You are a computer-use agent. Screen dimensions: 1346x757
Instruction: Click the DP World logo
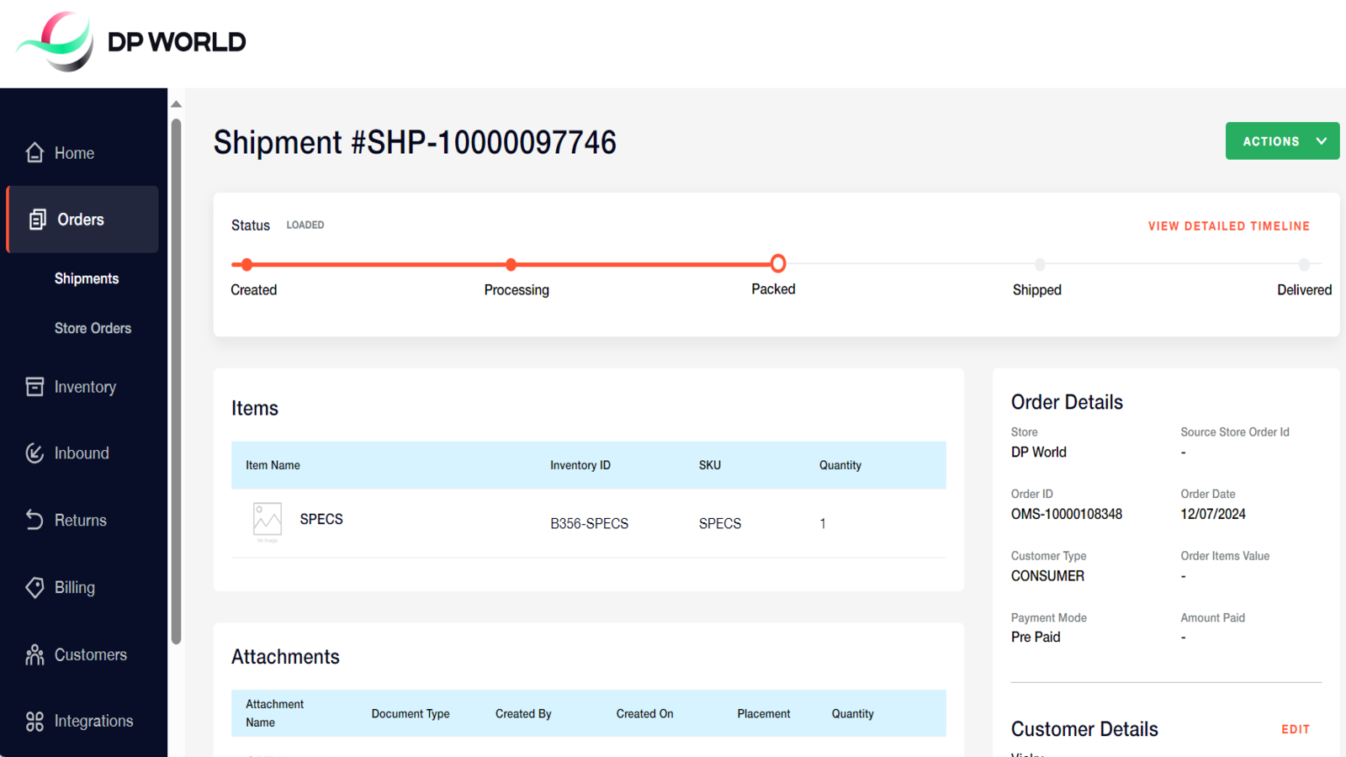pyautogui.click(x=130, y=41)
